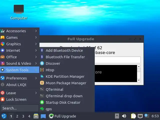
Task: Click the Discover download icon
Action: [x=42, y=63]
